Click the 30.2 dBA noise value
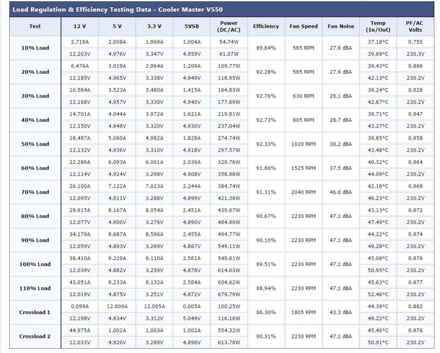Viewport: 440px width, 353px height. coord(341,144)
